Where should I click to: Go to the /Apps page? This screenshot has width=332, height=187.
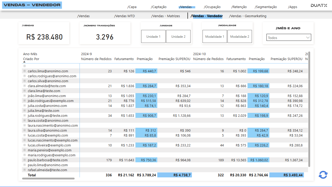(292, 7)
